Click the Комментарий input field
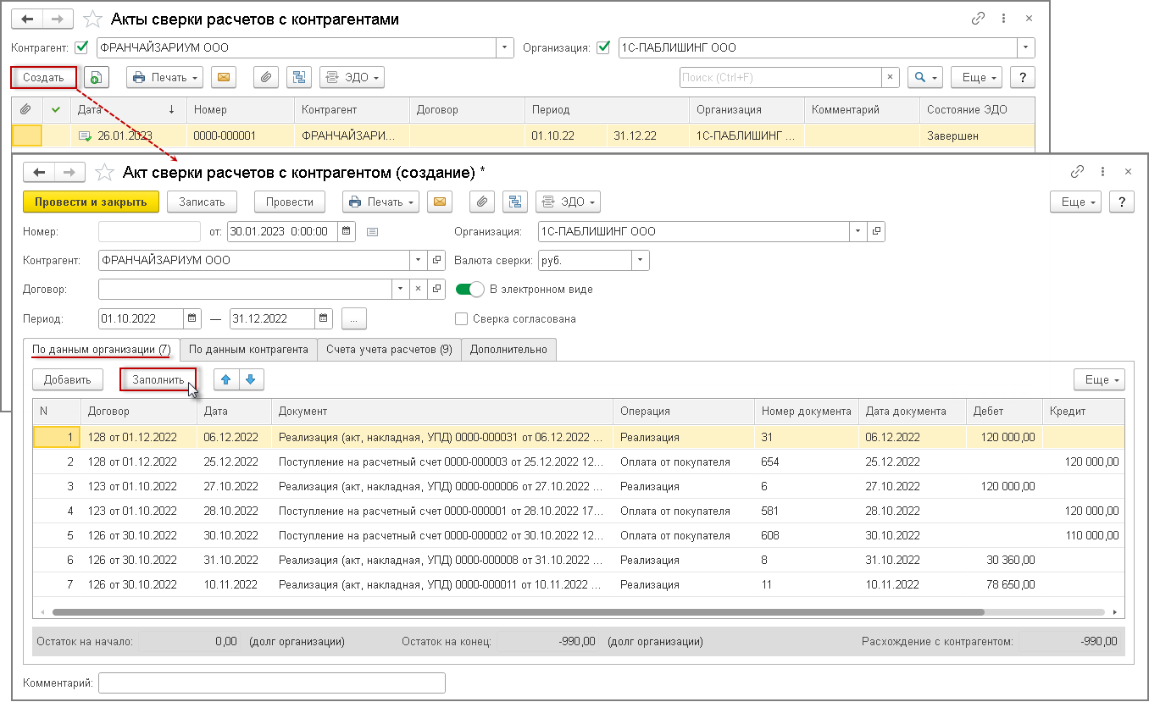Image resolution: width=1149 pixels, height=702 pixels. [271, 683]
